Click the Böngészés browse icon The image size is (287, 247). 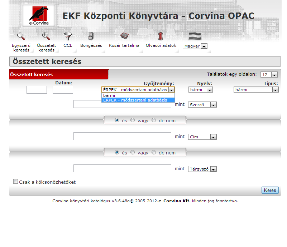pyautogui.click(x=91, y=36)
